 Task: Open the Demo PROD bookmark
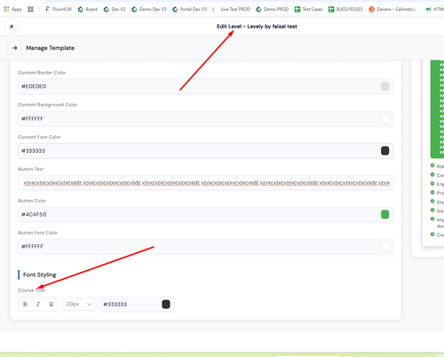(x=273, y=9)
